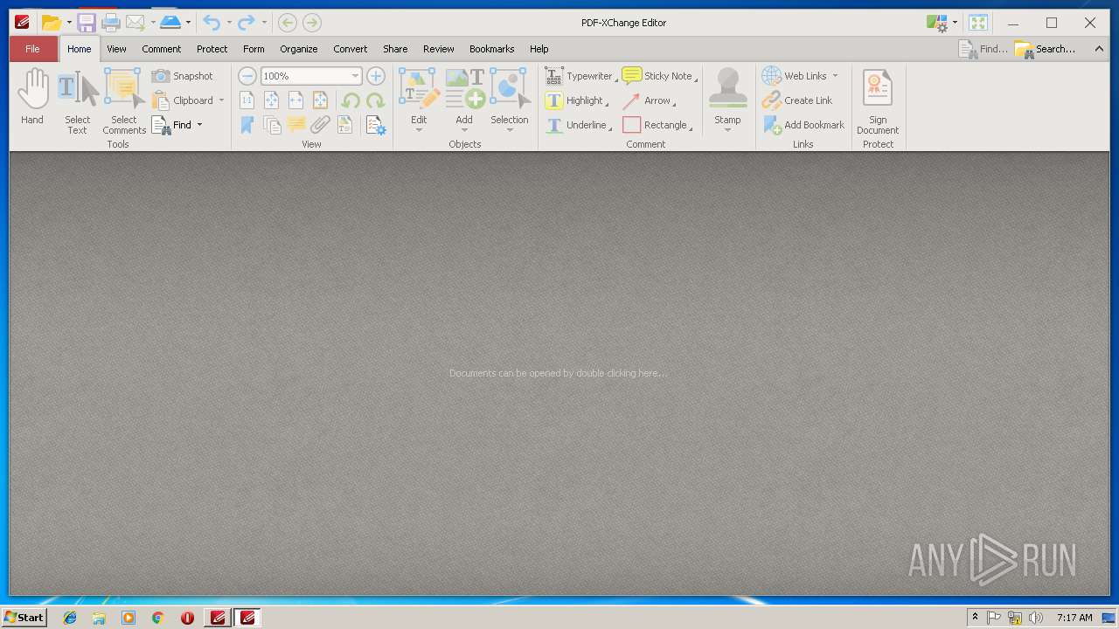Show the page Thumbnails pane
This screenshot has width=1119, height=629.
[x=272, y=125]
